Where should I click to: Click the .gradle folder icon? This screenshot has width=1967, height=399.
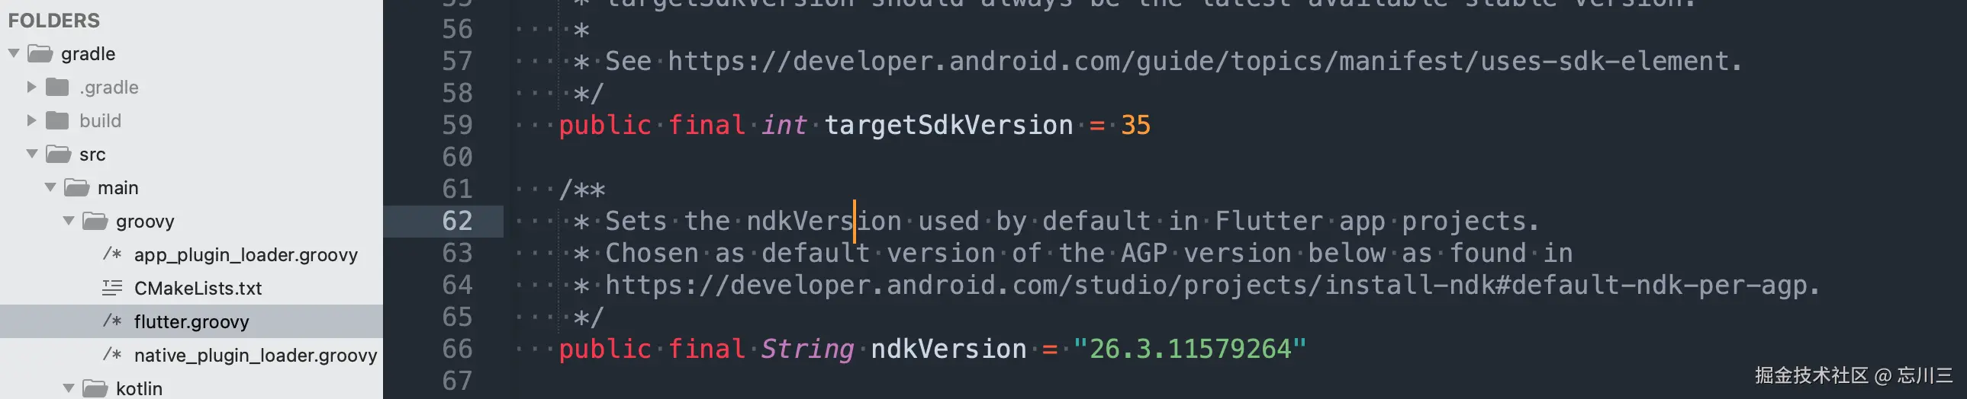tap(57, 87)
